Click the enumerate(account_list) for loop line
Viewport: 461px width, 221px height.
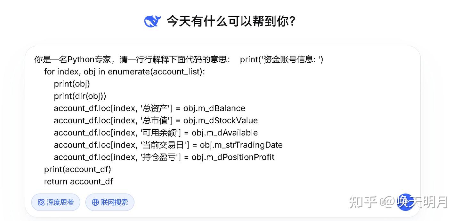pos(124,72)
